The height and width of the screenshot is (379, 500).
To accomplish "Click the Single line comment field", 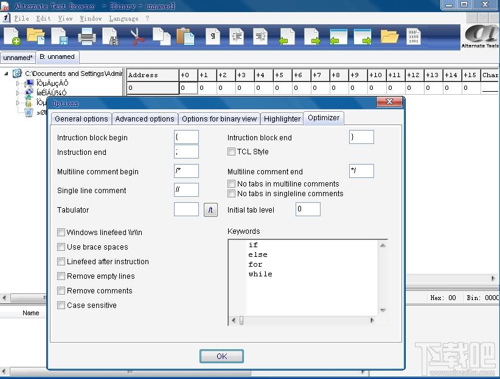I will tap(186, 190).
